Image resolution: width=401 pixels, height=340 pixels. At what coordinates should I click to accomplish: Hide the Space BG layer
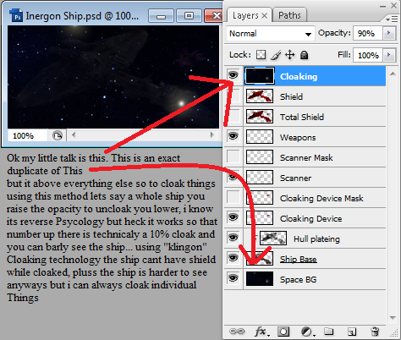pos(233,278)
